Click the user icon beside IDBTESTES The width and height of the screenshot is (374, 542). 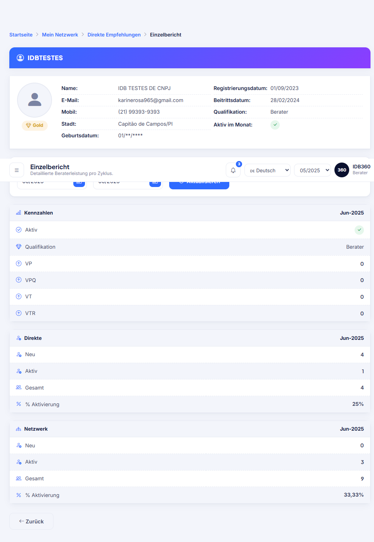(20, 58)
